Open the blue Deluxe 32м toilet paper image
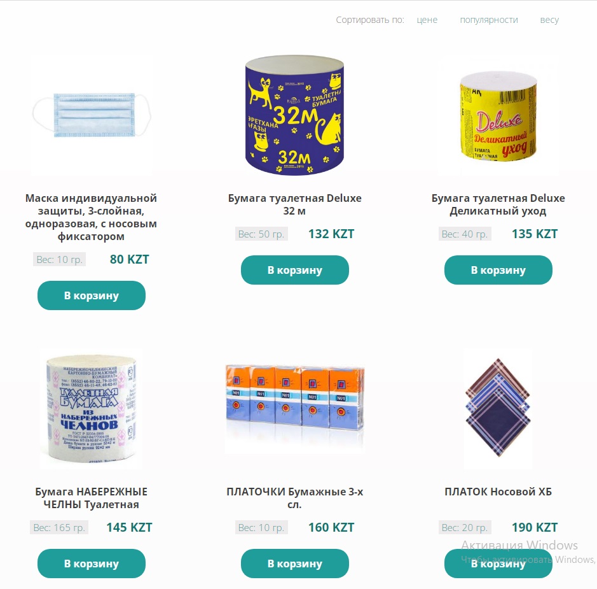This screenshot has height=589, width=597. coord(295,115)
